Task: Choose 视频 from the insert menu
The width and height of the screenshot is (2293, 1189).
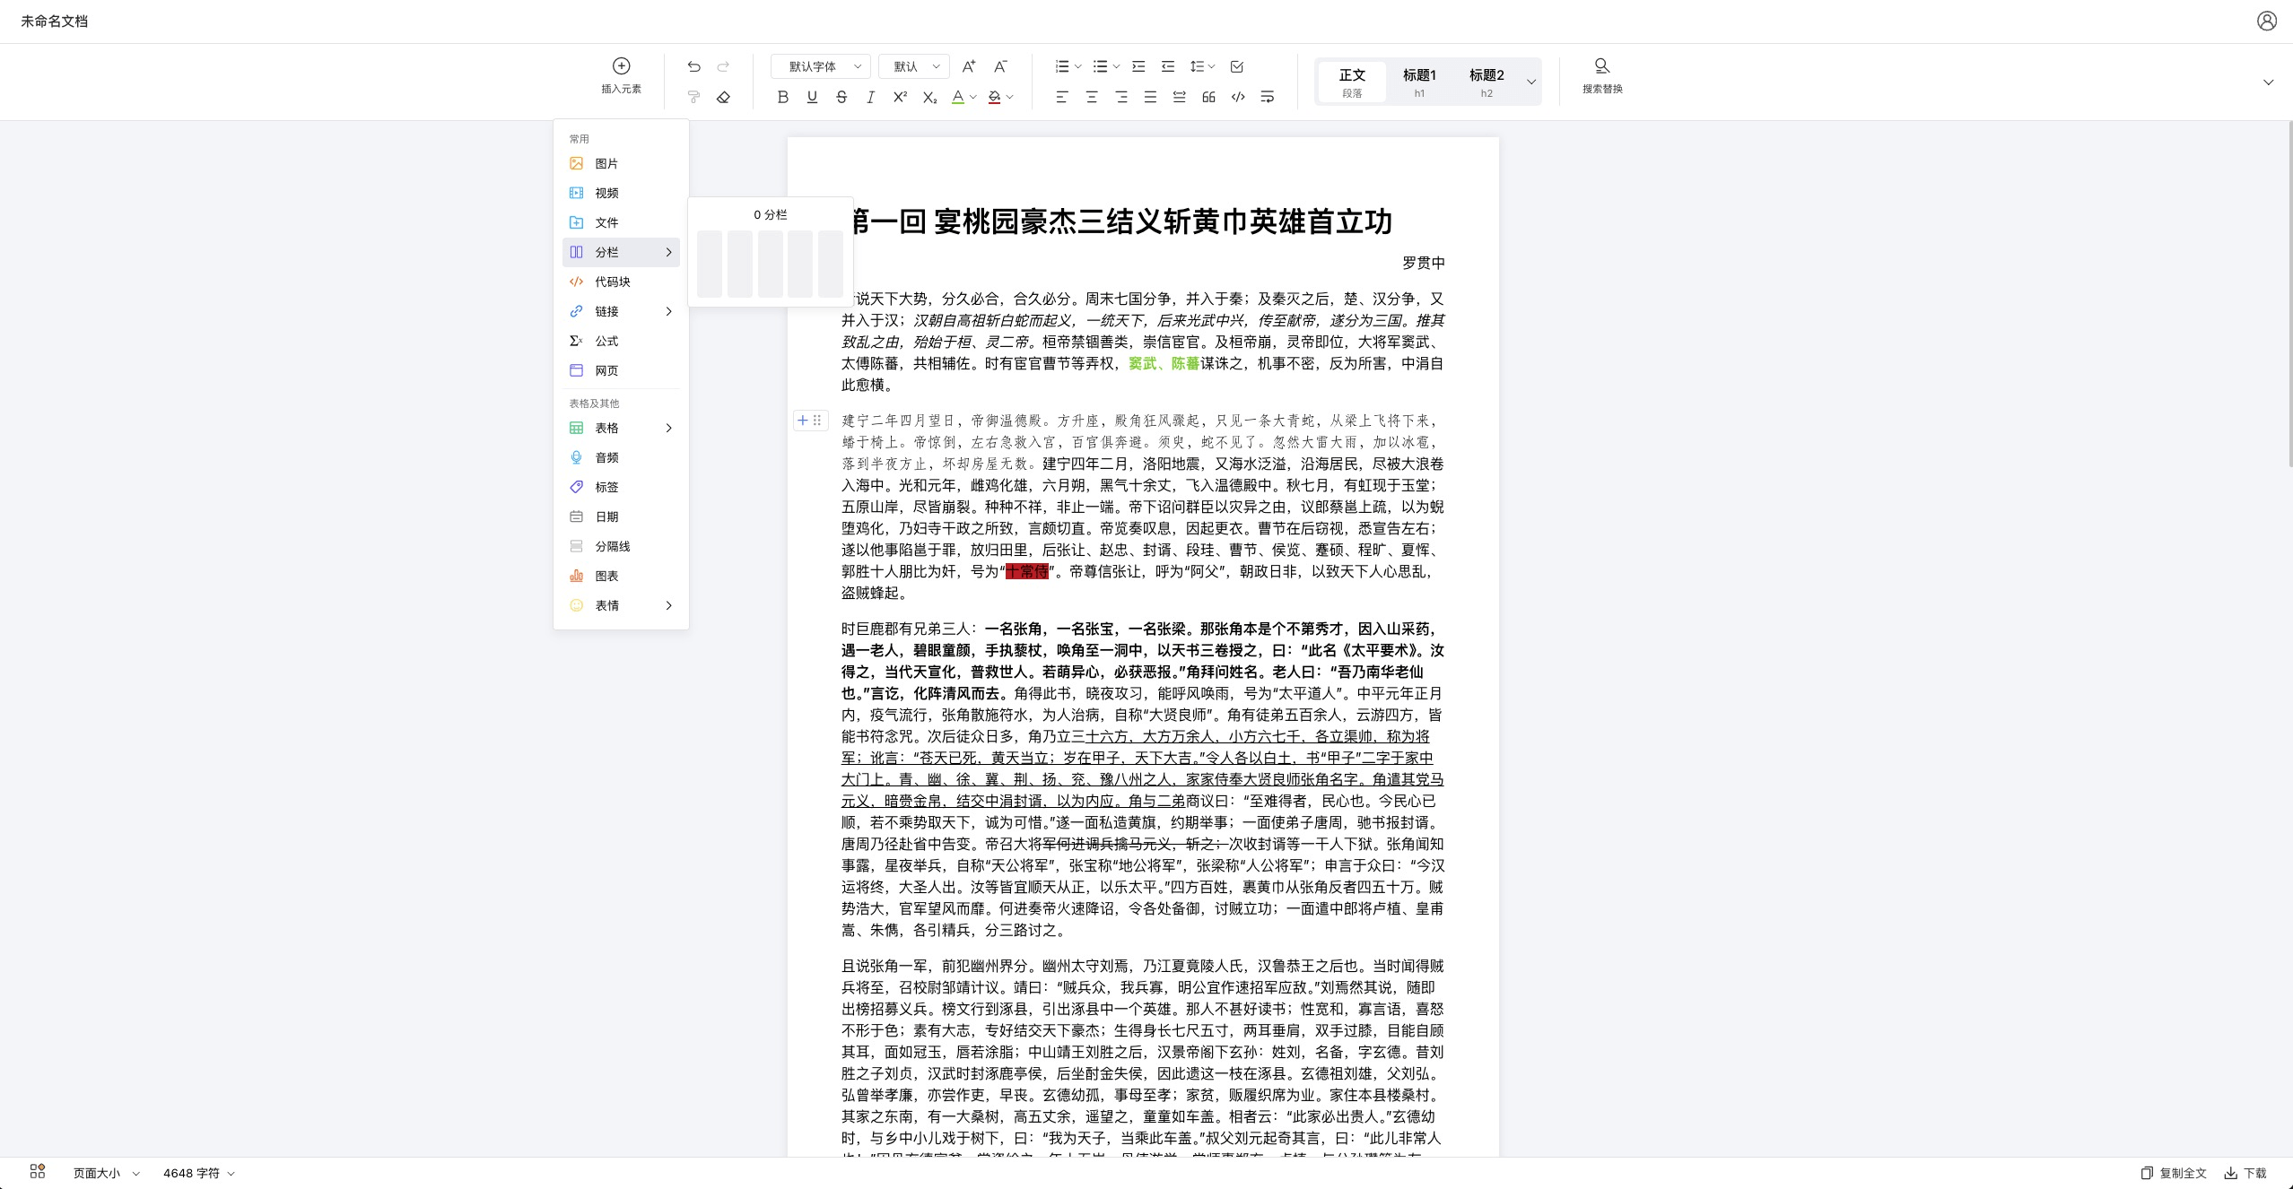Action: click(x=621, y=193)
